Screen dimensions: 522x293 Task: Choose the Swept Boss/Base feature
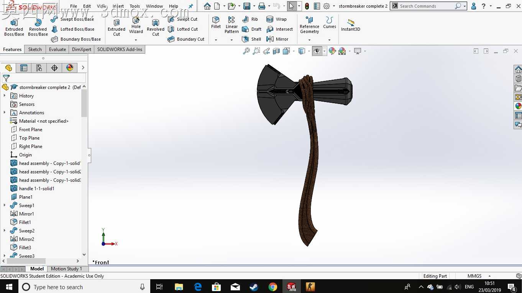[x=72, y=19]
